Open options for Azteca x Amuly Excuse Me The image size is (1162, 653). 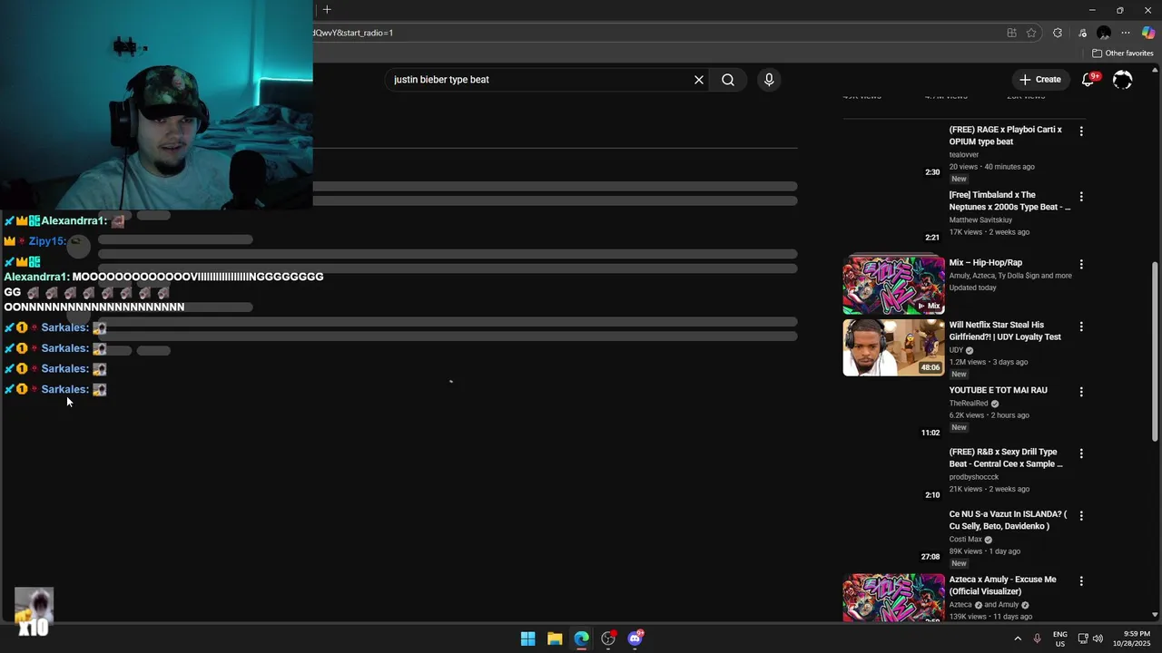click(1081, 581)
